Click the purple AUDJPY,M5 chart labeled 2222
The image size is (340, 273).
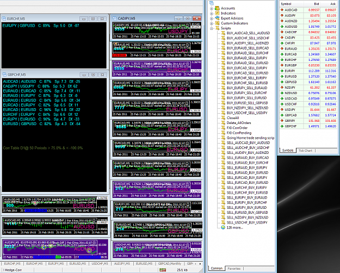(x=55, y=249)
